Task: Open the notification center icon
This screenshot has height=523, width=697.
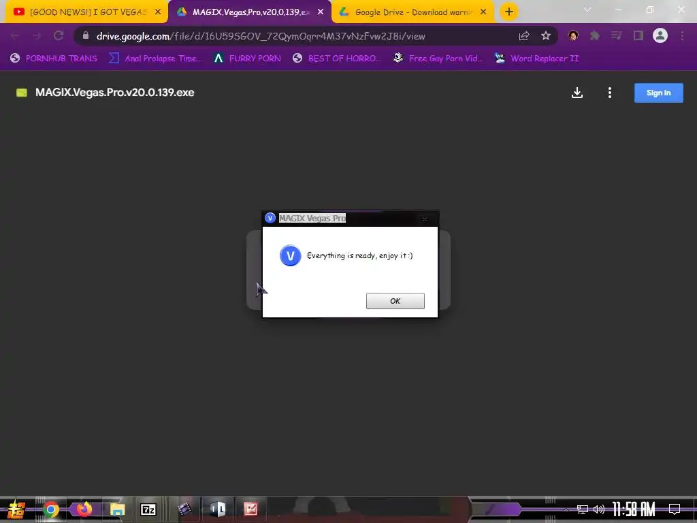Action: pos(675,509)
